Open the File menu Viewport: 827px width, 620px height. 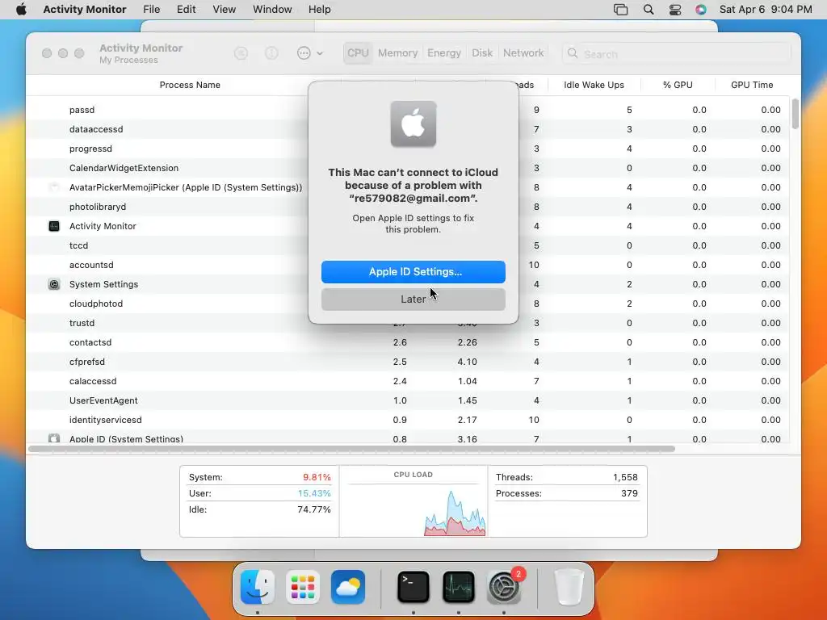point(151,10)
